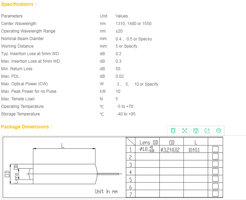Open settings with the green gear icon
This screenshot has height=200, width=246.
(219, 130)
